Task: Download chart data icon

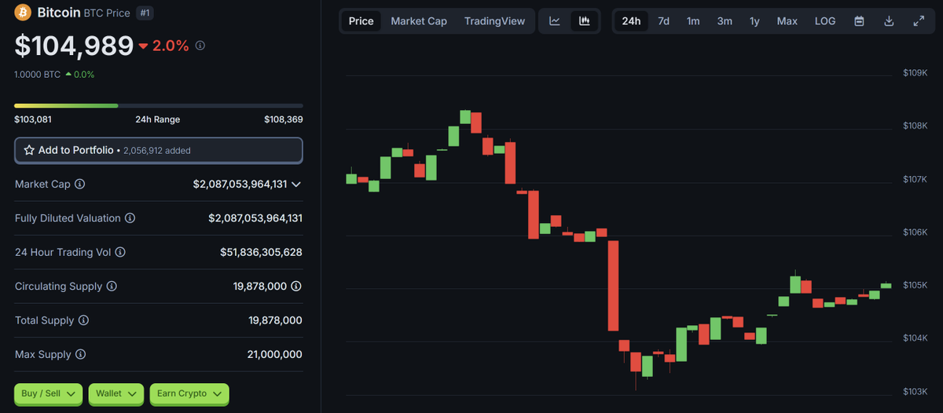Action: click(889, 21)
